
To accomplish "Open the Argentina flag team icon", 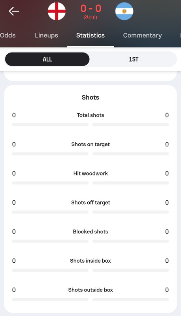I will [x=124, y=11].
